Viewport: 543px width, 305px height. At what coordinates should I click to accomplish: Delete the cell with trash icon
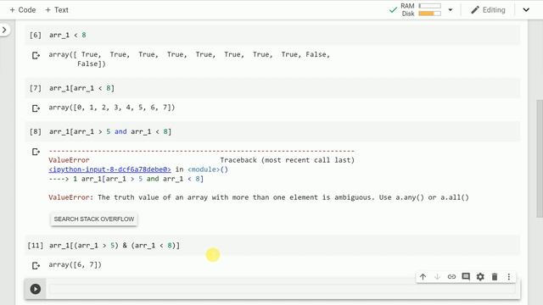pos(495,277)
